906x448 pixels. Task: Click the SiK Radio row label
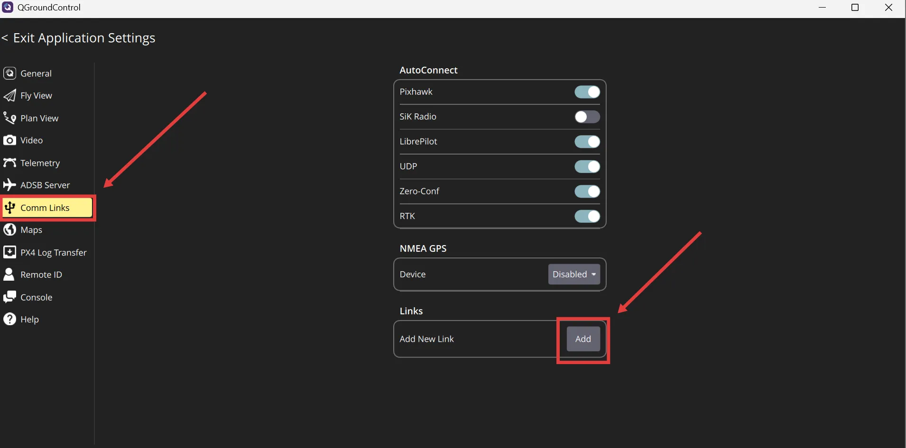[418, 117]
